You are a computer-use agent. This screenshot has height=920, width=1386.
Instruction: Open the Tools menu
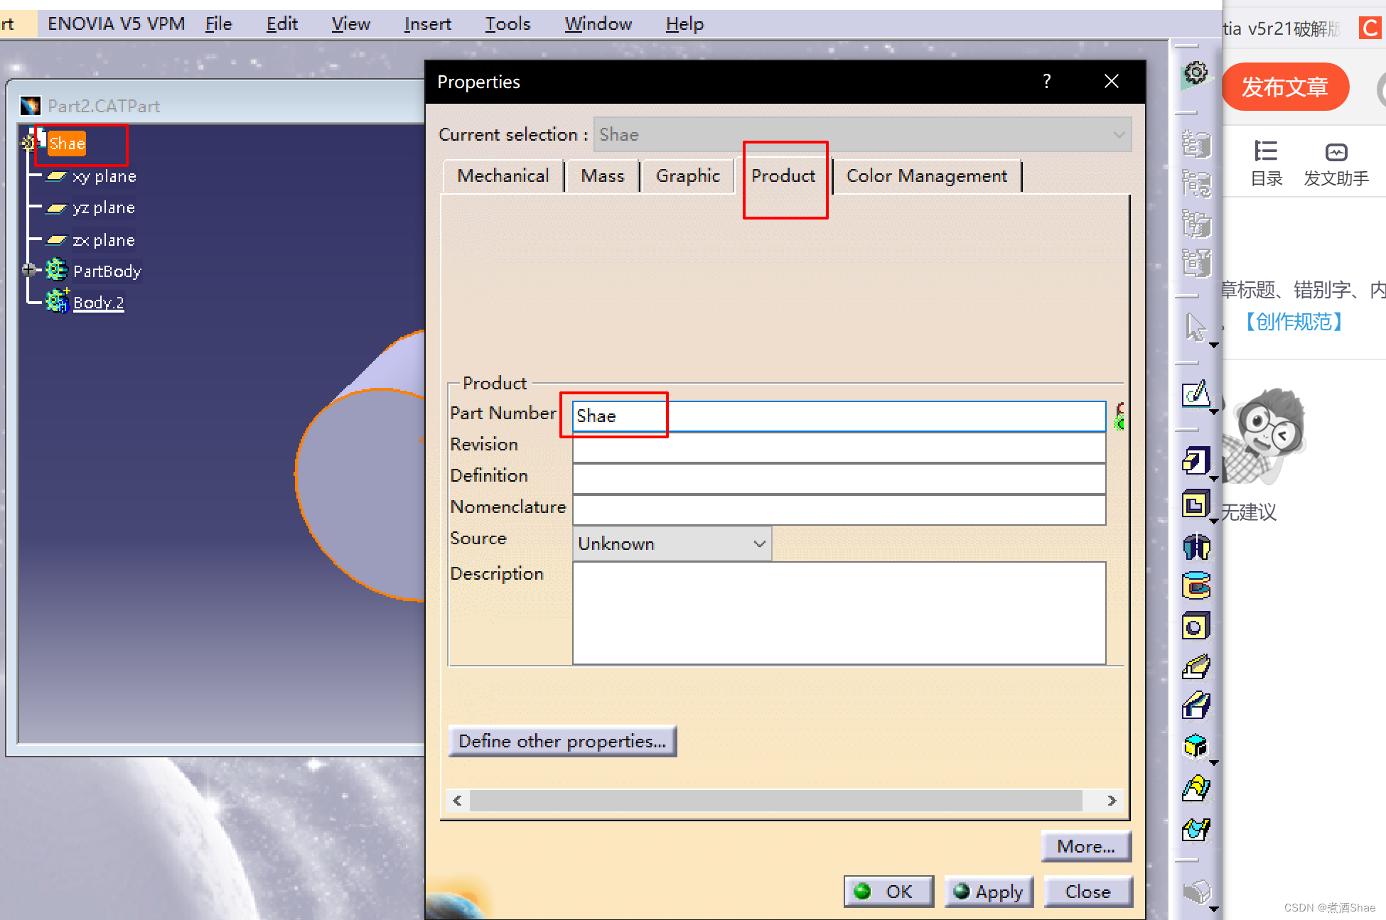507,24
